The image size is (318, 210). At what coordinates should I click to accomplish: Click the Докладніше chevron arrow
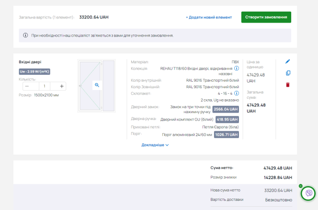pyautogui.click(x=167, y=145)
